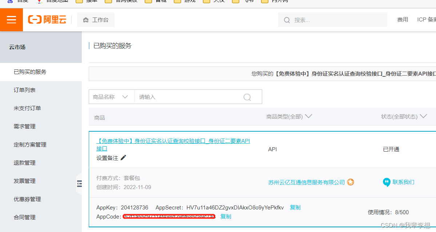Click the API product type cell
436x232 pixels.
point(272,149)
